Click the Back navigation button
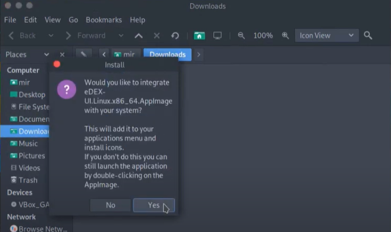This screenshot has width=391, height=232. (22, 36)
